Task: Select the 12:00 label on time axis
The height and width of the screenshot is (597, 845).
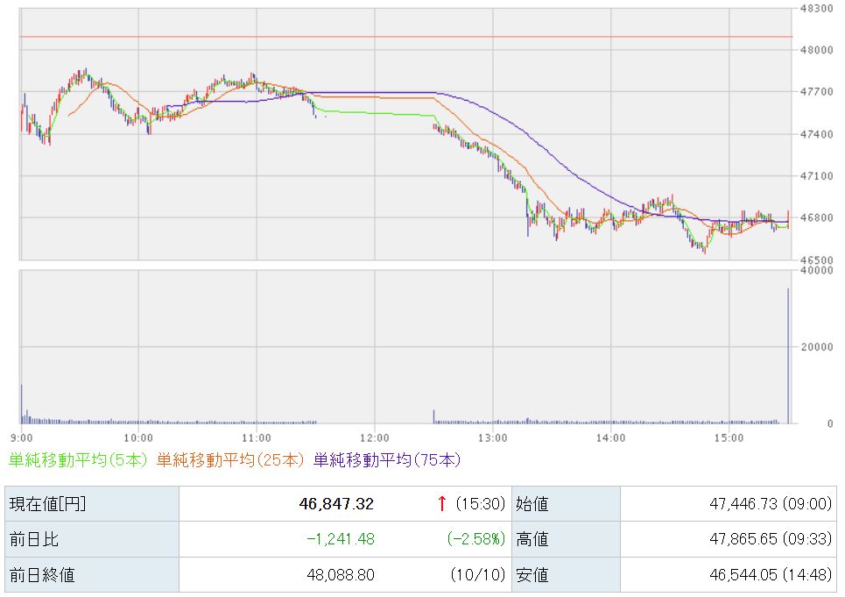Action: pos(374,437)
